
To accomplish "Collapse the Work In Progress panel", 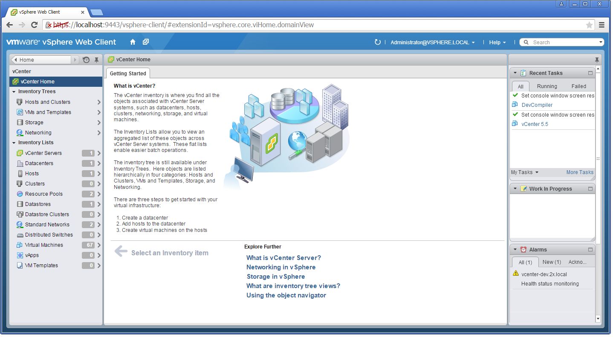I will [515, 189].
